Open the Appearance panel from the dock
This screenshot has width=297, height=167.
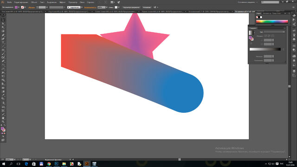coord(294,61)
